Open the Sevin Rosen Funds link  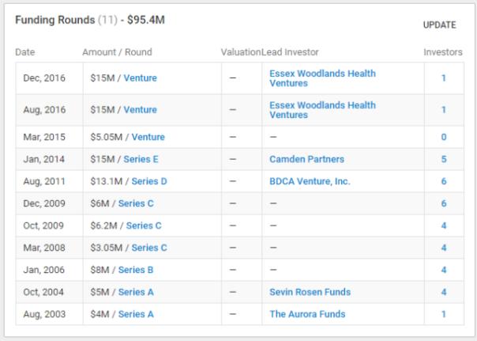pyautogui.click(x=310, y=292)
